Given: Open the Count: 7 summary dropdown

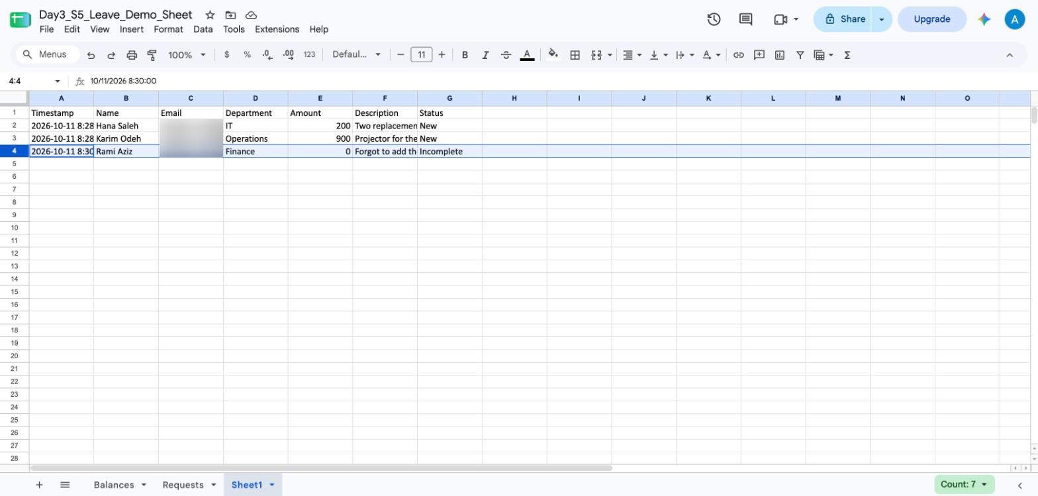Looking at the screenshot, I should point(965,484).
